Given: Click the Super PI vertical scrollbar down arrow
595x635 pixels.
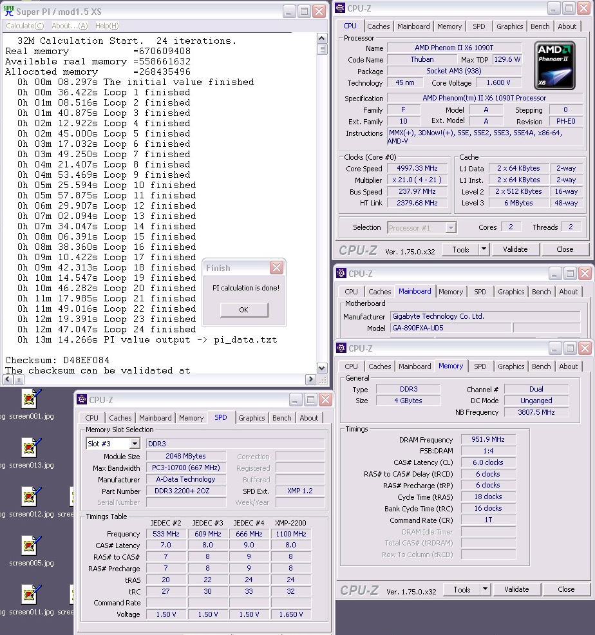Looking at the screenshot, I should 321,368.
